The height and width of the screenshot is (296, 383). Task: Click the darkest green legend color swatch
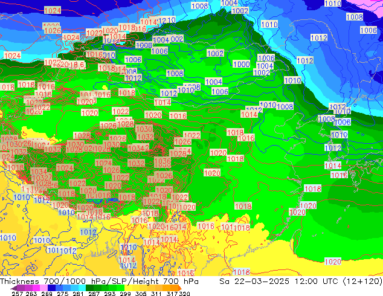coord(89,288)
